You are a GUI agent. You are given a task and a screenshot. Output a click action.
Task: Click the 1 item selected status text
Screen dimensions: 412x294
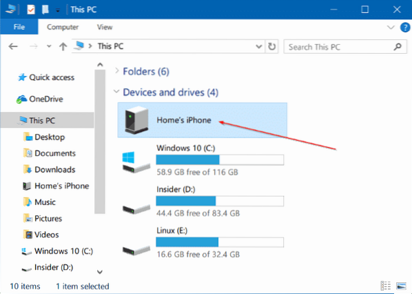[83, 286]
